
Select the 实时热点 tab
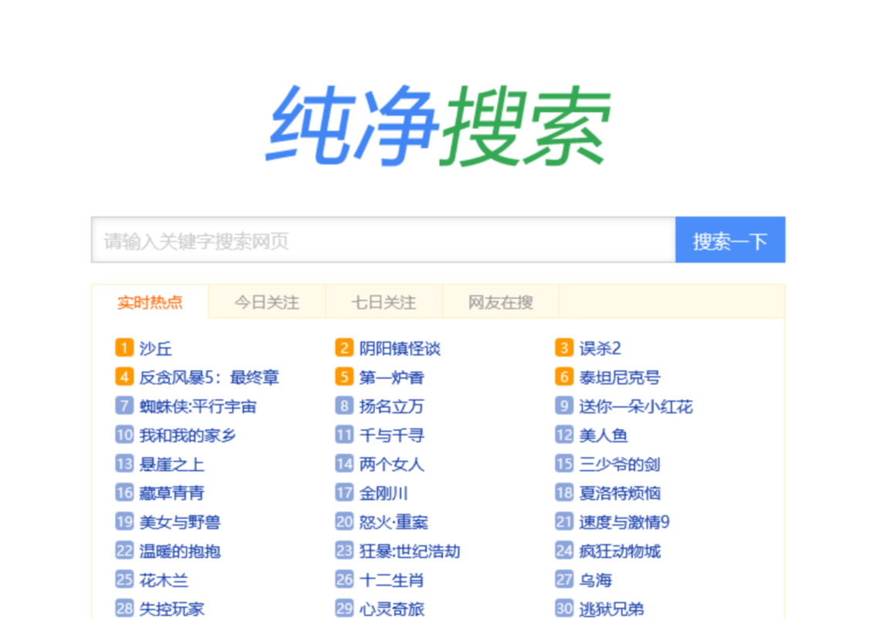150,303
